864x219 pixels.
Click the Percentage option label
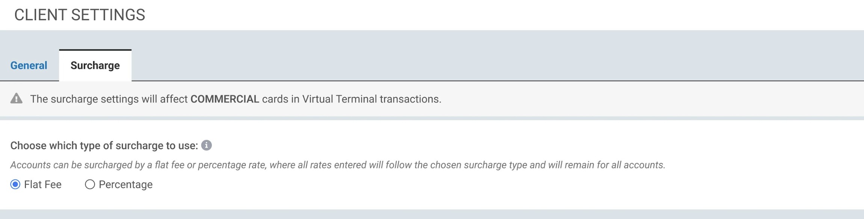[125, 184]
